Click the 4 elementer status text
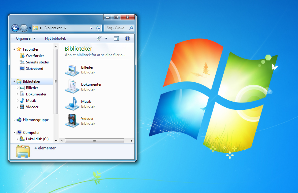The height and width of the screenshot is (193, 298). tap(45, 148)
